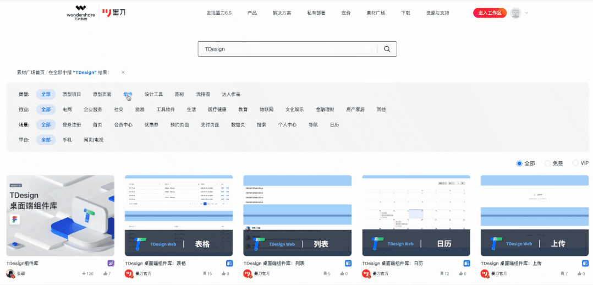Go to 素材广场首页 breadcrumb link
The width and height of the screenshot is (593, 285).
[31, 72]
